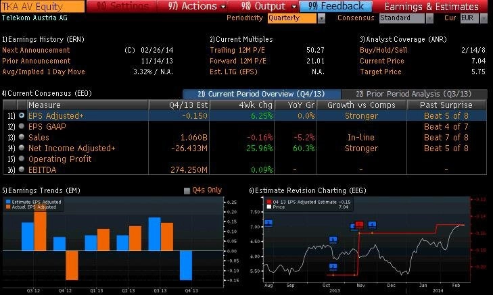Viewport: 493px width, 295px height.
Task: Open the Cur EUR currency dropdown
Action: click(484, 18)
